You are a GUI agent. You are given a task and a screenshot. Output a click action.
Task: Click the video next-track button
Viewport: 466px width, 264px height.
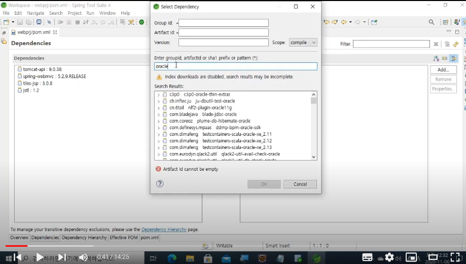click(x=62, y=257)
